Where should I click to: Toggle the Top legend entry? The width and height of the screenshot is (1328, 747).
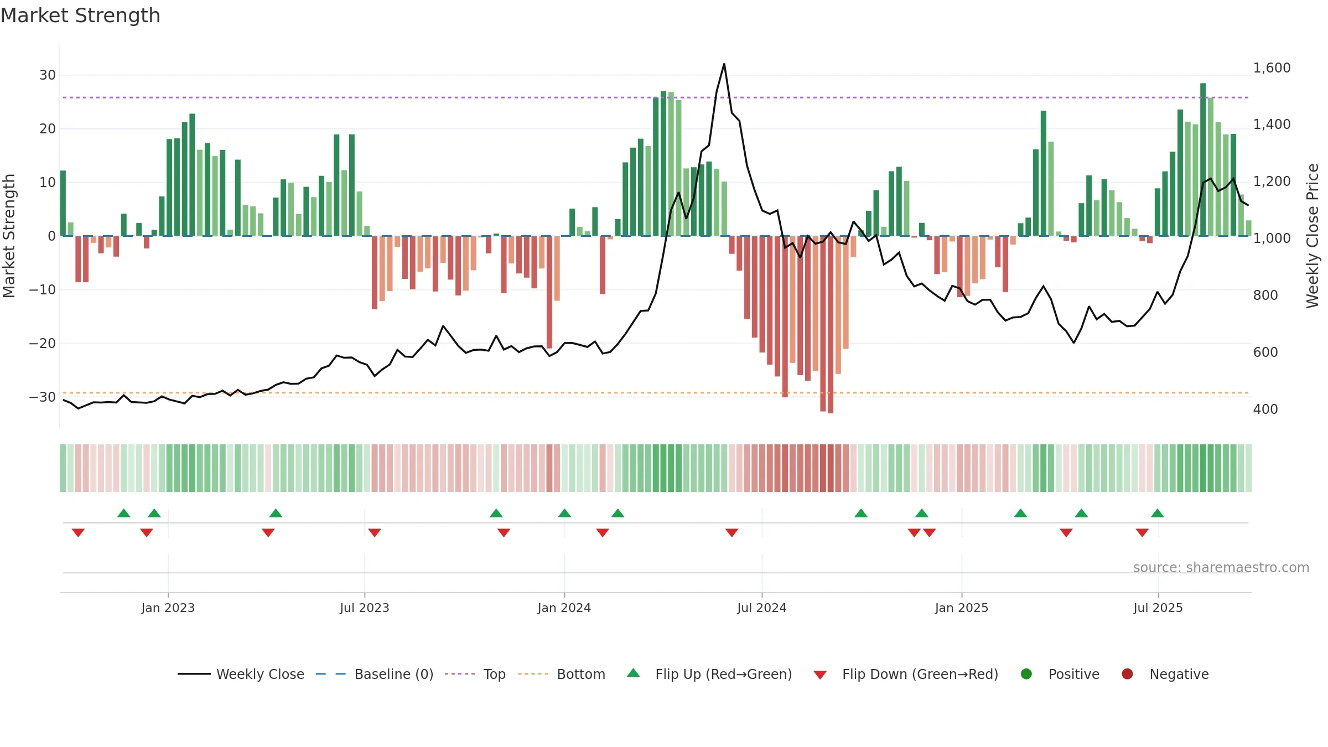pyautogui.click(x=475, y=674)
